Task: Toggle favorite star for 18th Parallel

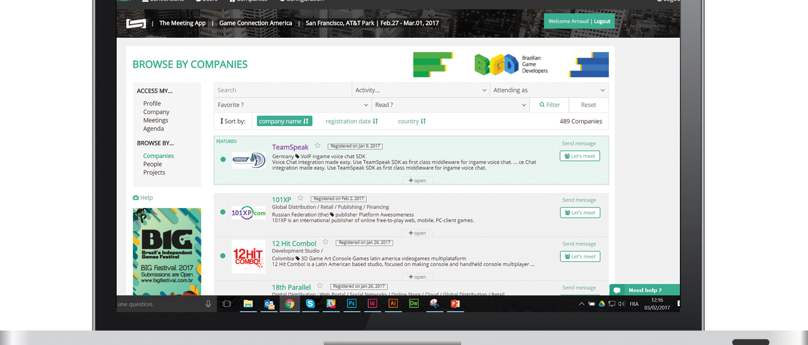Action: pyautogui.click(x=320, y=286)
